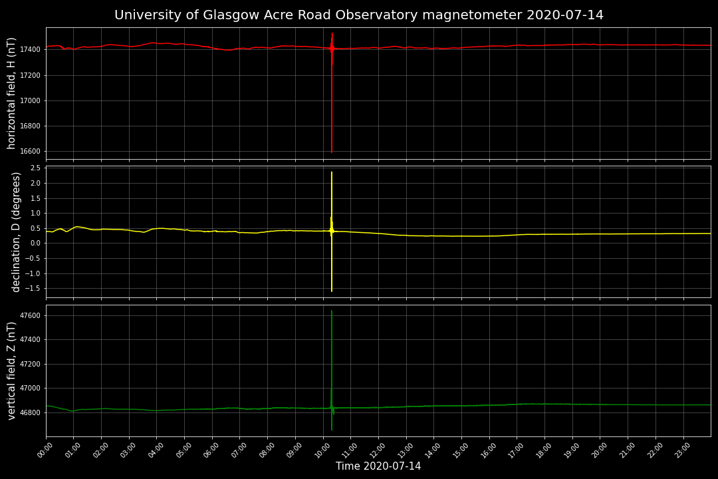Click the 0.0 tick on the declination axis
718x479 pixels.
tap(35, 243)
